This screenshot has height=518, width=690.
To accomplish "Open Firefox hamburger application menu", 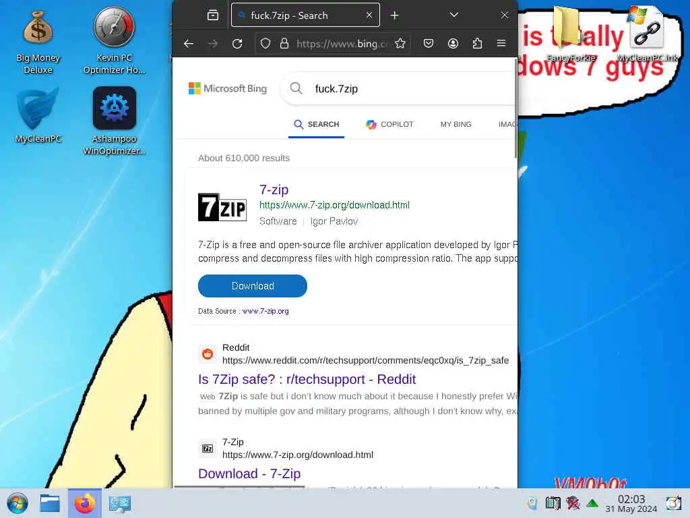I will [501, 43].
